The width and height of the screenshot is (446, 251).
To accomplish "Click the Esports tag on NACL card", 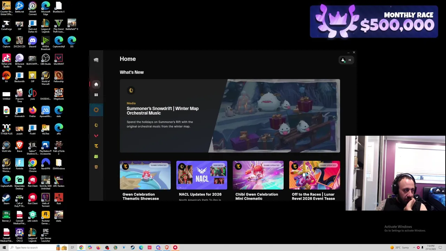I will [x=218, y=165].
